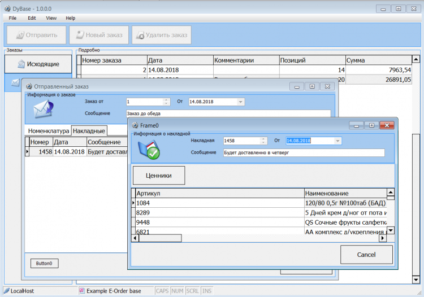The image size is (424, 297).
Task: Open the Edit menu
Action: click(32, 18)
